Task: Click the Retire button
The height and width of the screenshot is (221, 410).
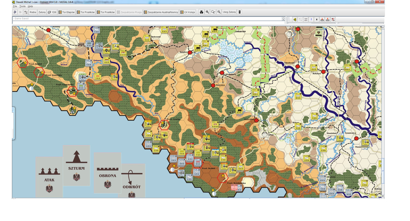Action: 33,12
